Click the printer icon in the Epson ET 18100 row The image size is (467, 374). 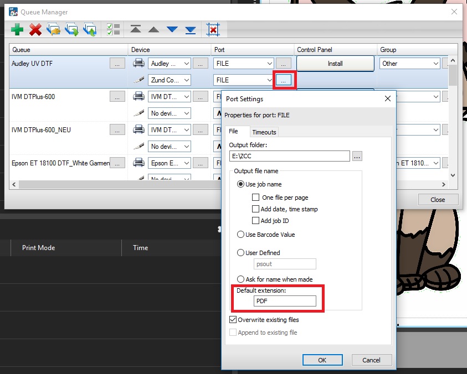pos(138,163)
